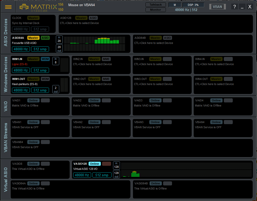Toggle the active Online badge on VASIO128
Viewport: 257px width, 201px height.
(x=95, y=164)
